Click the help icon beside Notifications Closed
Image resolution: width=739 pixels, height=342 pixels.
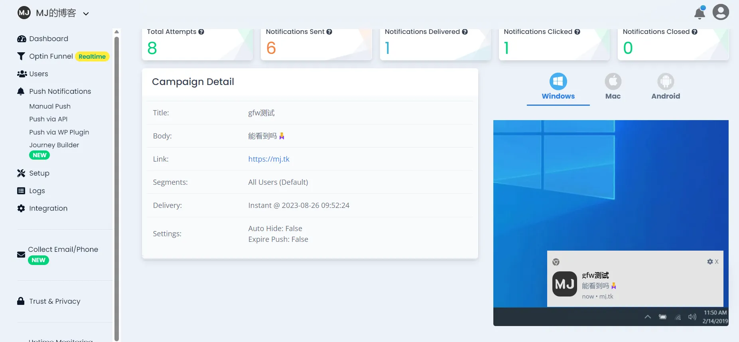694,32
